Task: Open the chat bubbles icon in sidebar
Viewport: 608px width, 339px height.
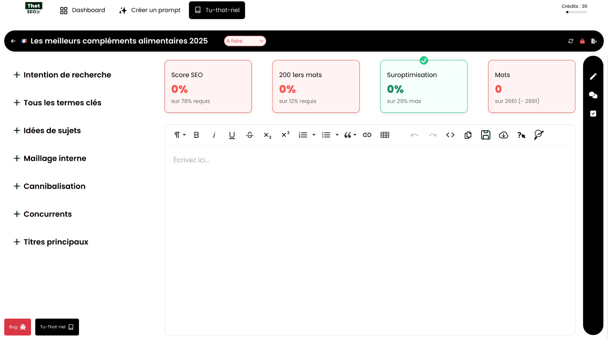Action: click(x=593, y=95)
